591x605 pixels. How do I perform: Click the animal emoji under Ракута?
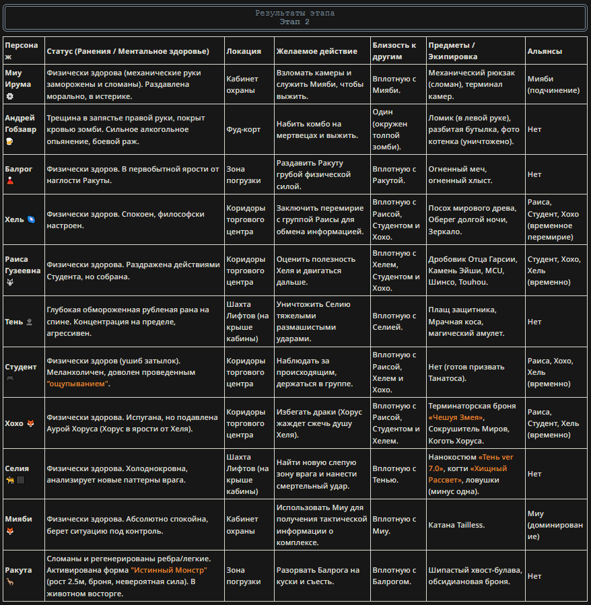10,582
